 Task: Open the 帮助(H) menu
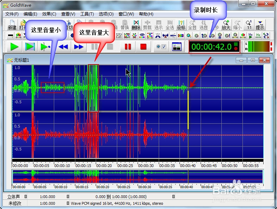pos(146,14)
